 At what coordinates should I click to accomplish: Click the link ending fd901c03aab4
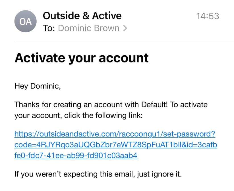pos(76,156)
